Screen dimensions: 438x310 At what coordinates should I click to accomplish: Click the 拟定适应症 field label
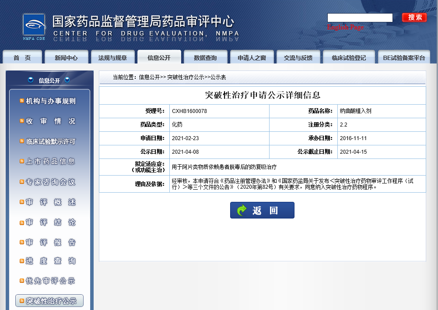pos(148,167)
